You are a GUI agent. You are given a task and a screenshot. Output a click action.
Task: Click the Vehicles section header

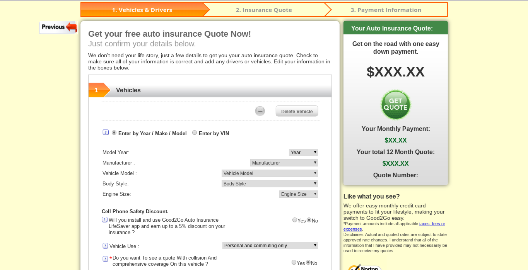[x=210, y=90]
